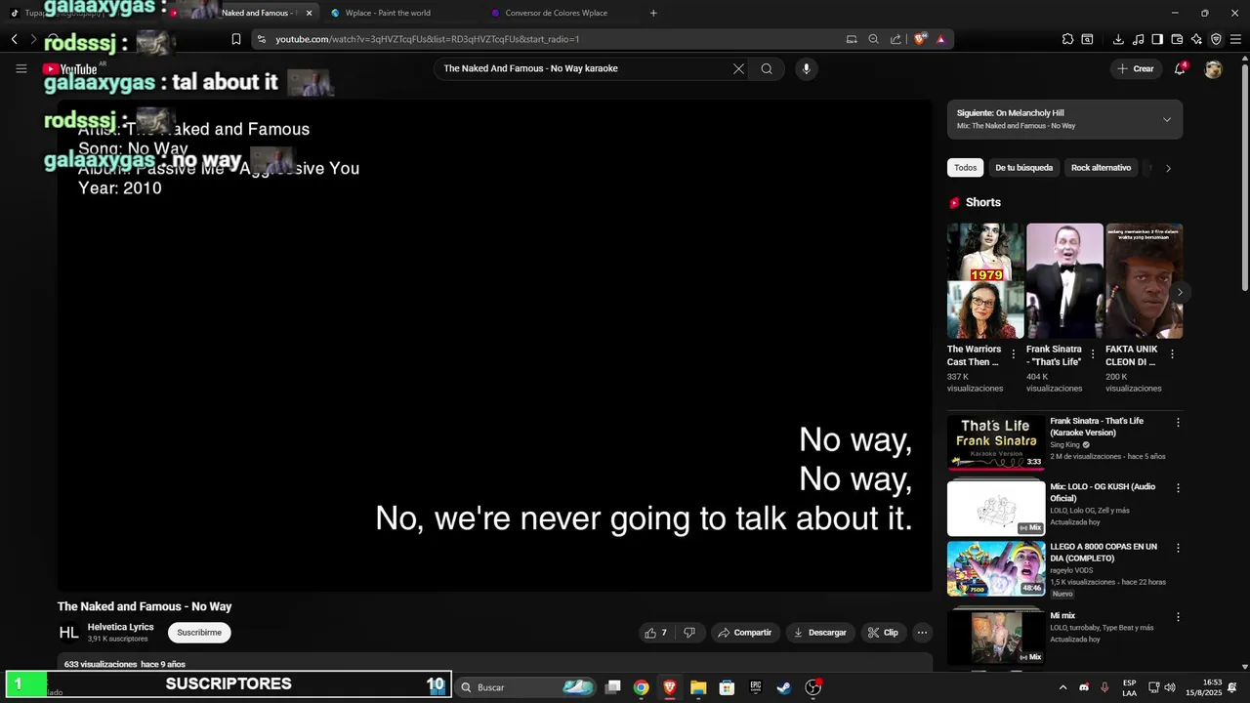Click the Windows taskbar Buscar box
This screenshot has height=703, width=1250.
(x=525, y=687)
